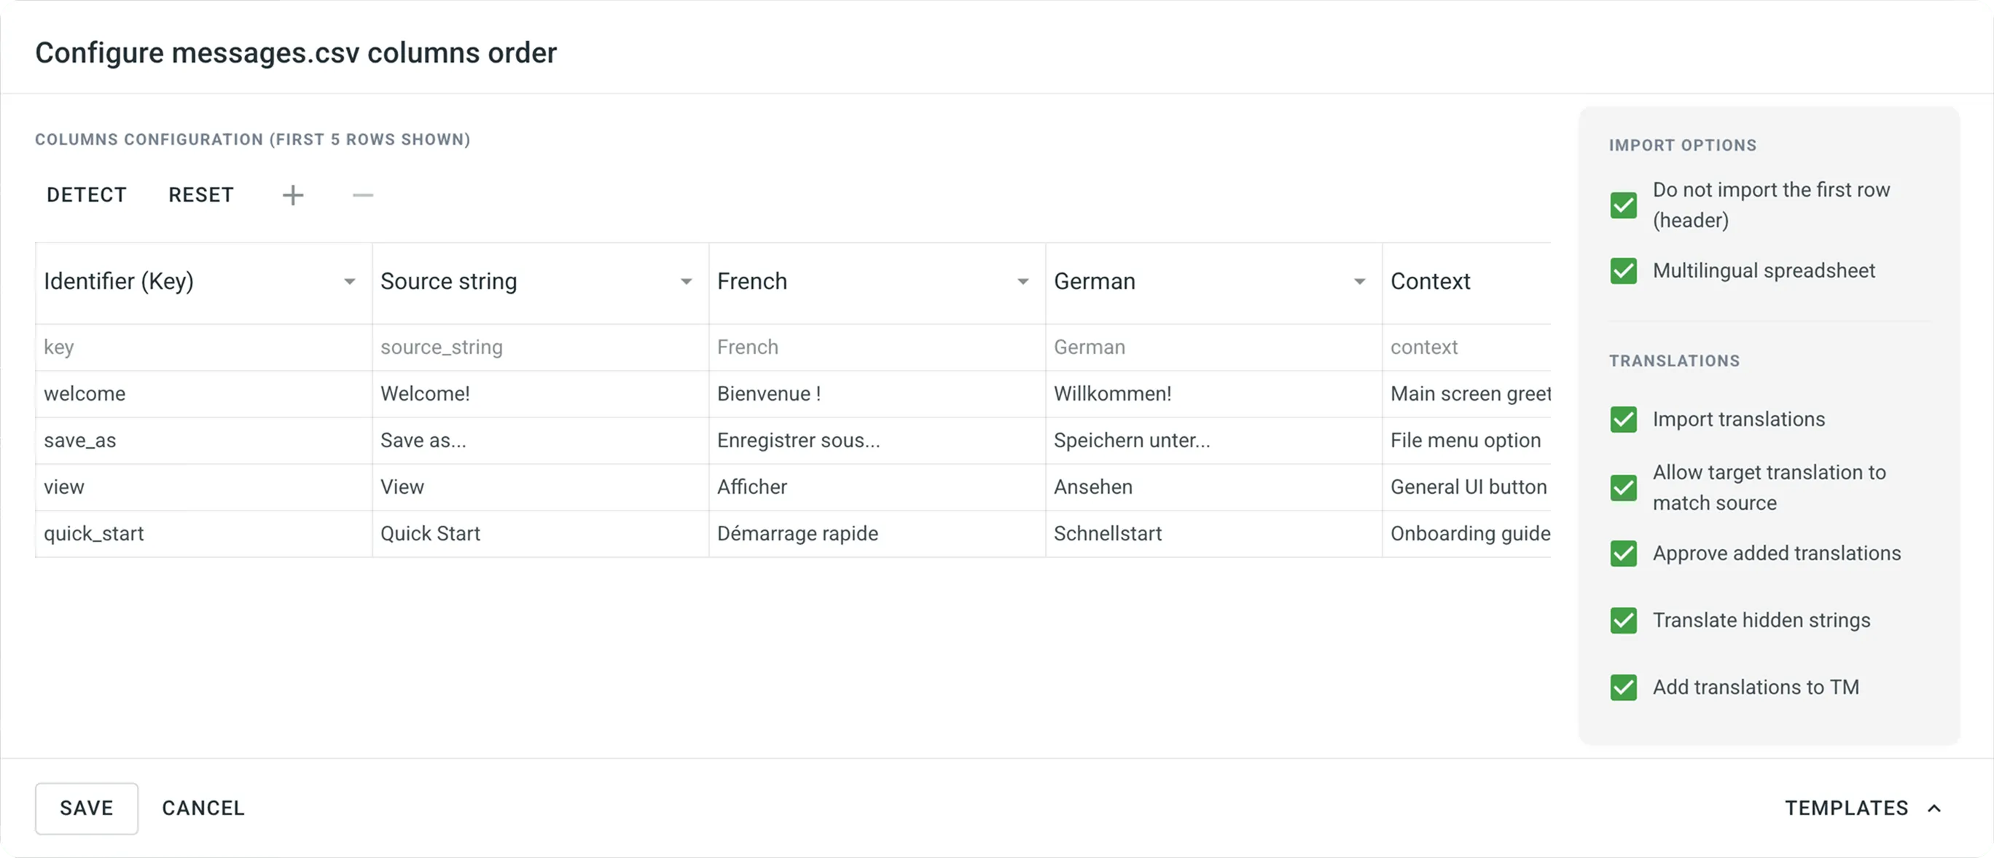Open the French column type dropdown

[1023, 281]
